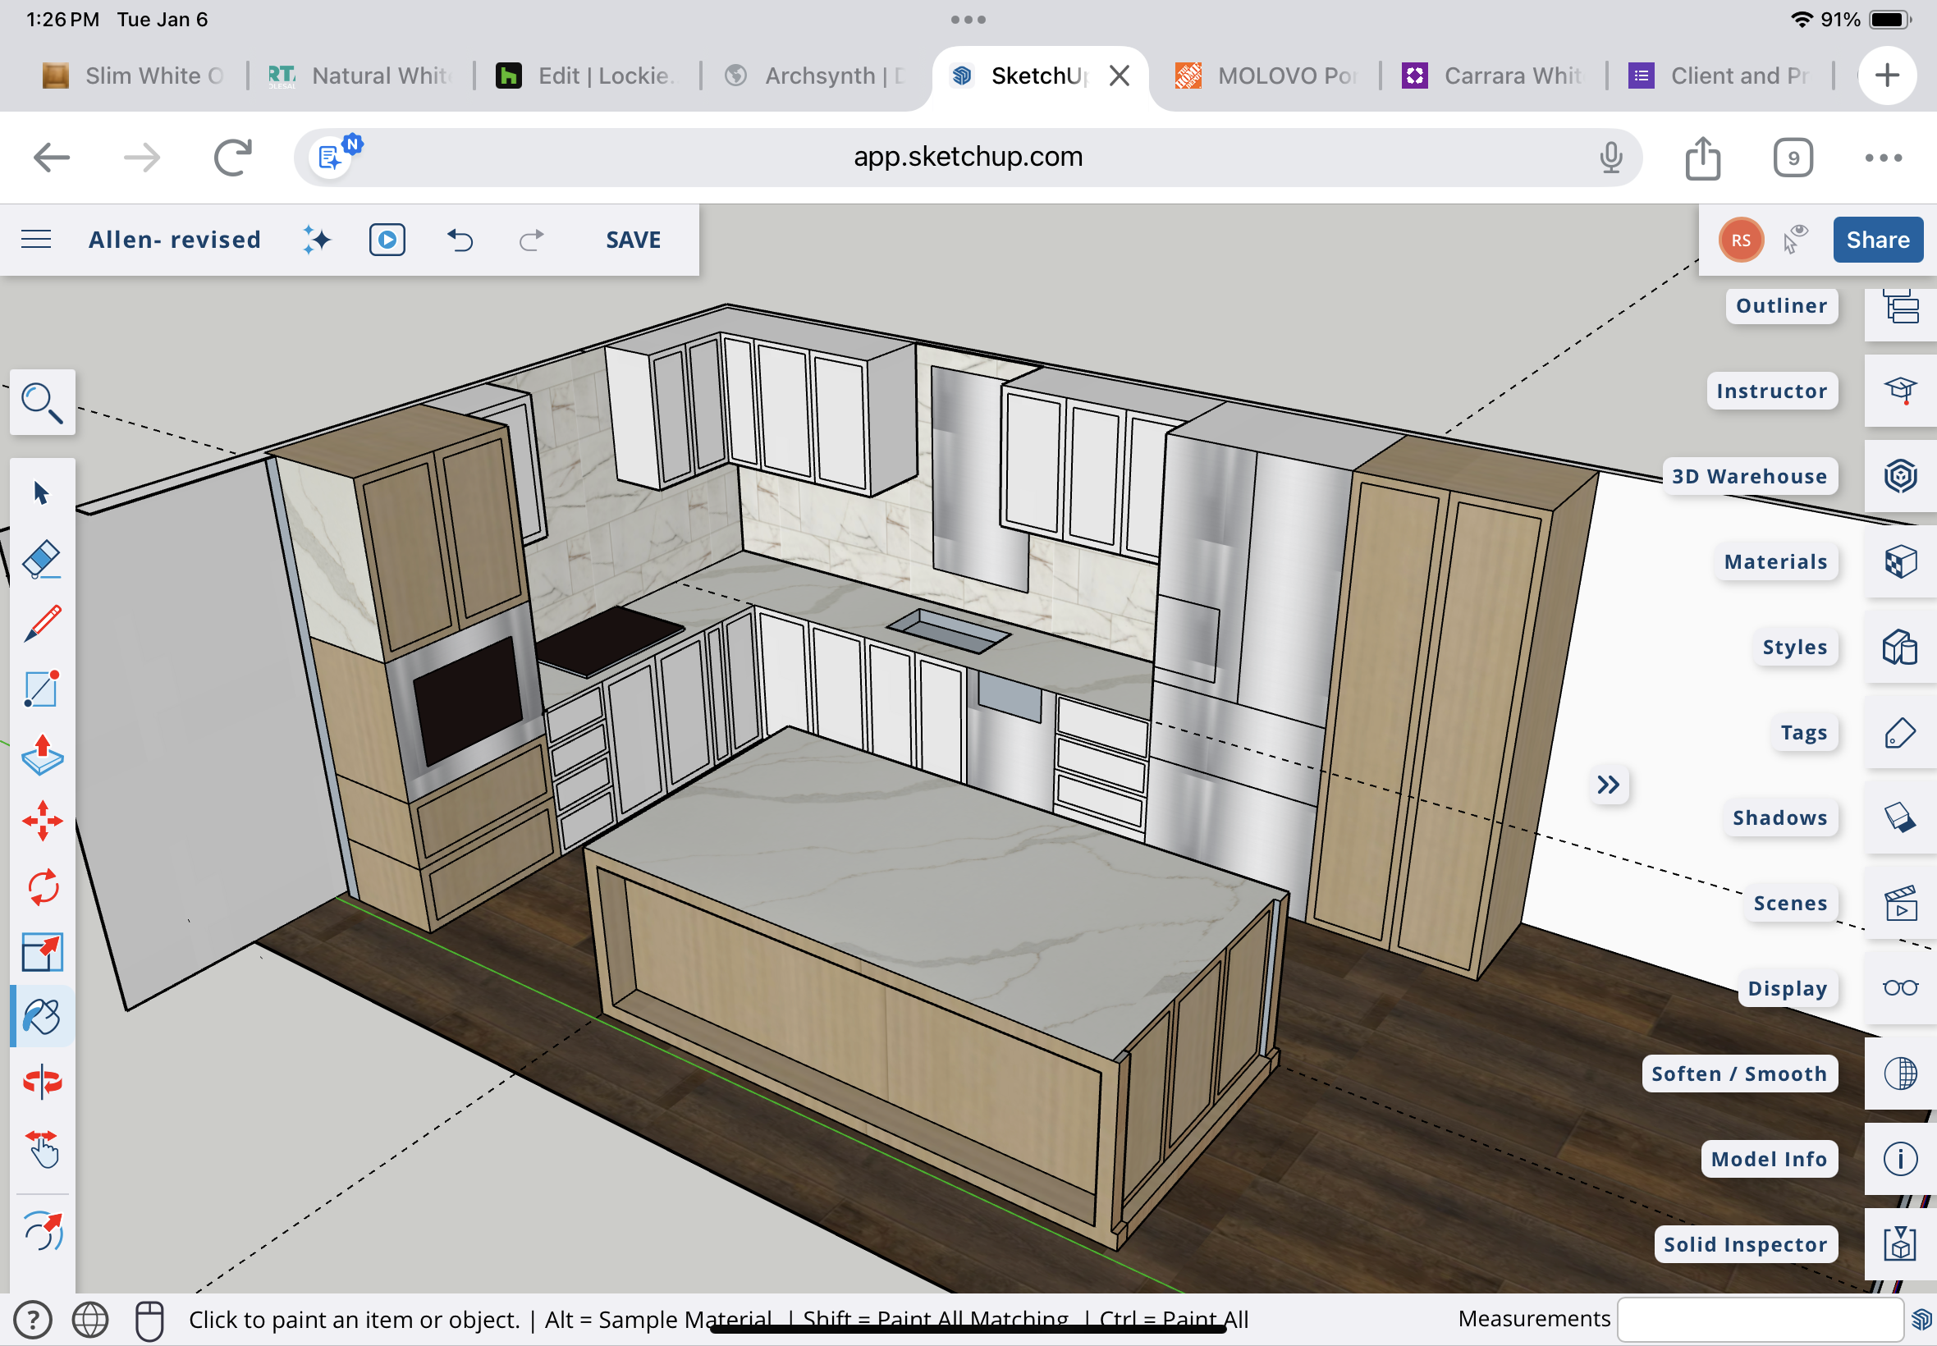Image resolution: width=1937 pixels, height=1346 pixels.
Task: Open the Materials panel icon
Action: 1900,561
